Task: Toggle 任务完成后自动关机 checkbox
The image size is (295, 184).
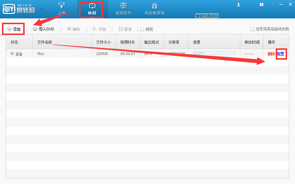Action: [253, 29]
